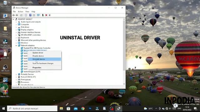Click the circled down arrow toolbar icon

coord(50,15)
